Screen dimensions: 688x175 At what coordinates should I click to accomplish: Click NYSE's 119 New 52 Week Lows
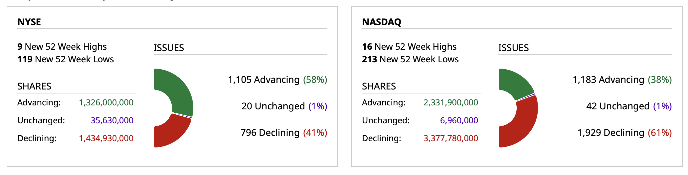click(66, 59)
